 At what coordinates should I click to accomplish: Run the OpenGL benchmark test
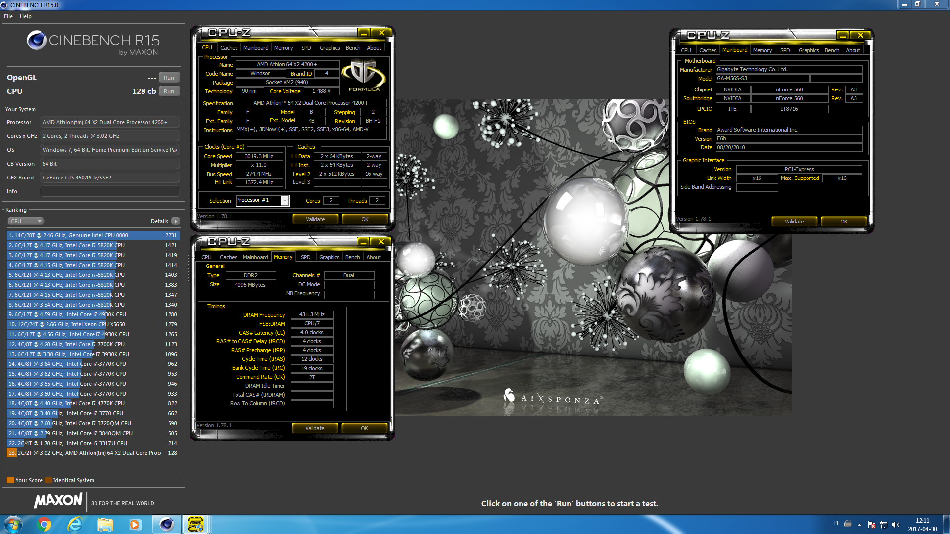pos(169,78)
